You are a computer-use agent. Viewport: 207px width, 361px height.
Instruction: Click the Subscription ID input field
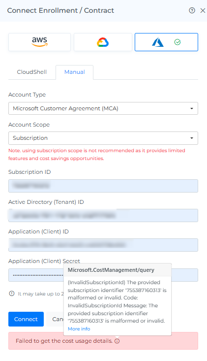(x=103, y=186)
